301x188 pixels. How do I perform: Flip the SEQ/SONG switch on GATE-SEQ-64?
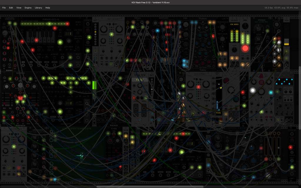[x=77, y=103]
